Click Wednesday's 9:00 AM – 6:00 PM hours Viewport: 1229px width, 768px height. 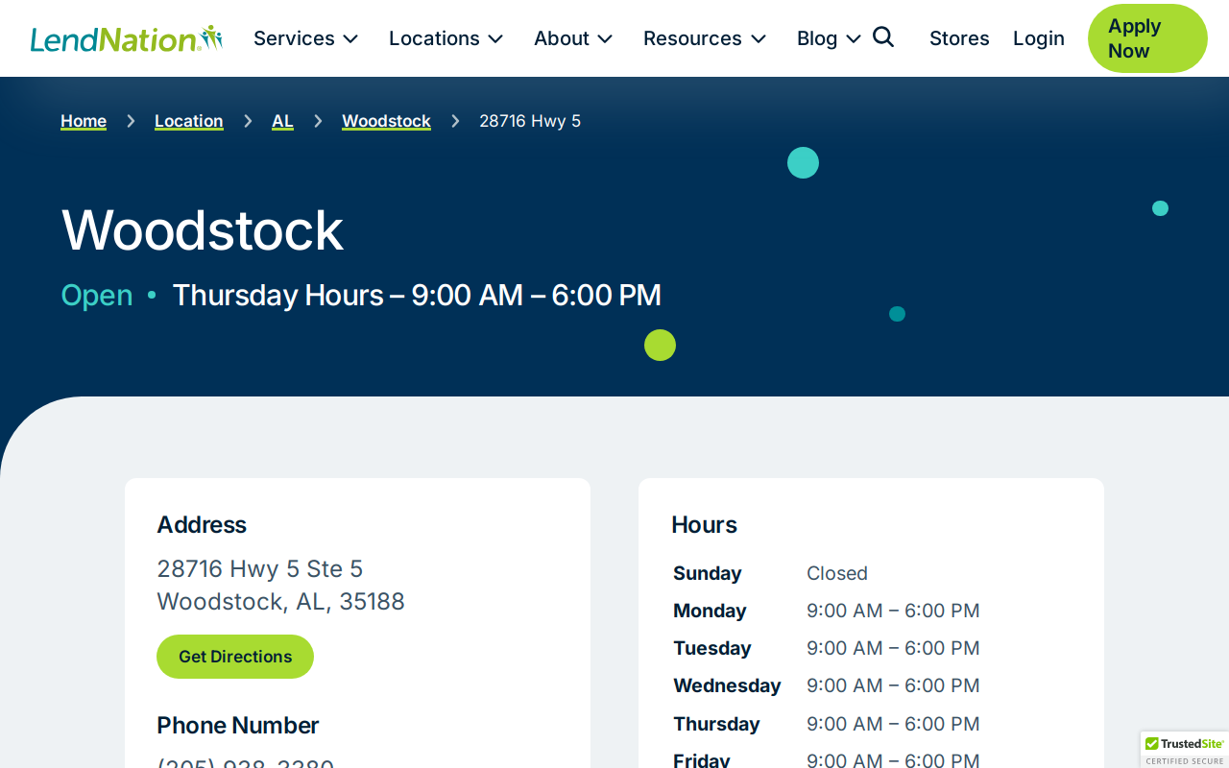pos(893,685)
